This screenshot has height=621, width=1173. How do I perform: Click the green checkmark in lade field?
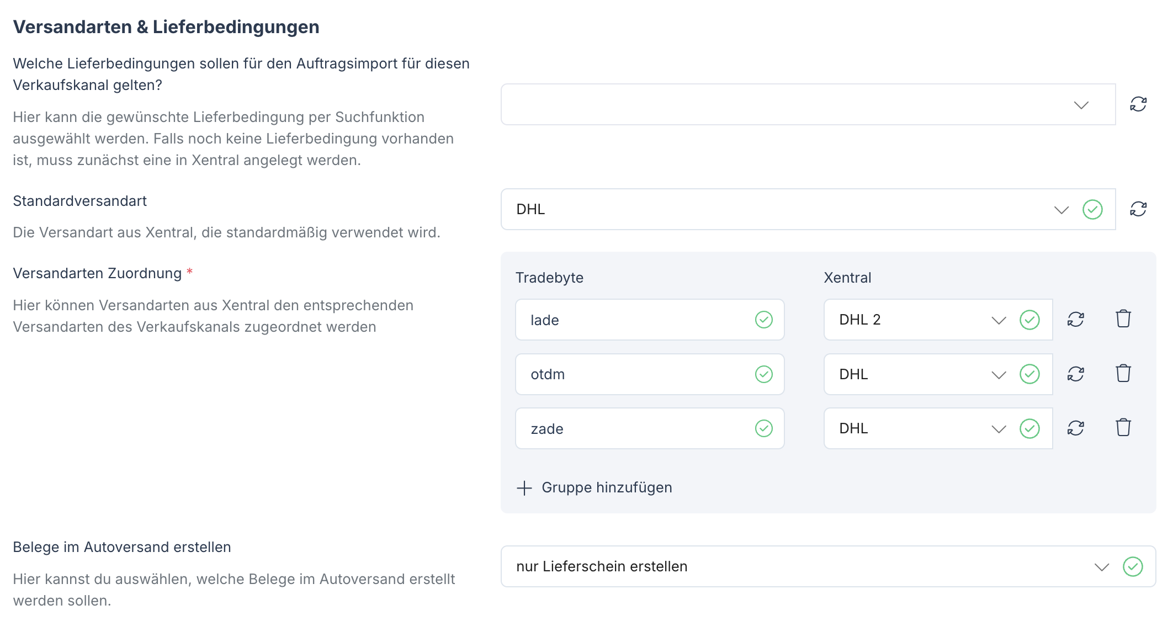tap(764, 320)
